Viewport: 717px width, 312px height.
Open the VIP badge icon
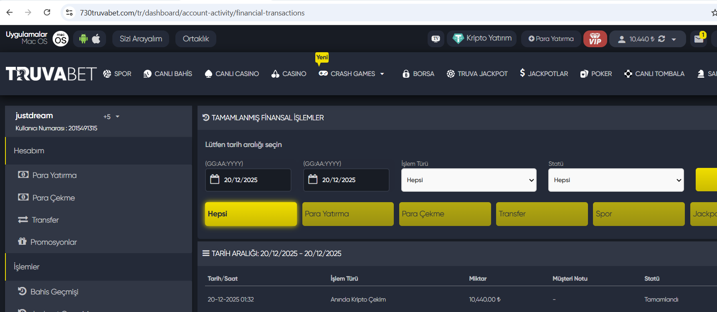tap(595, 39)
